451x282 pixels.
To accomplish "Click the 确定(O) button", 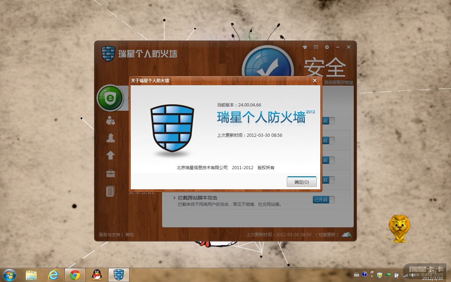I will (302, 182).
